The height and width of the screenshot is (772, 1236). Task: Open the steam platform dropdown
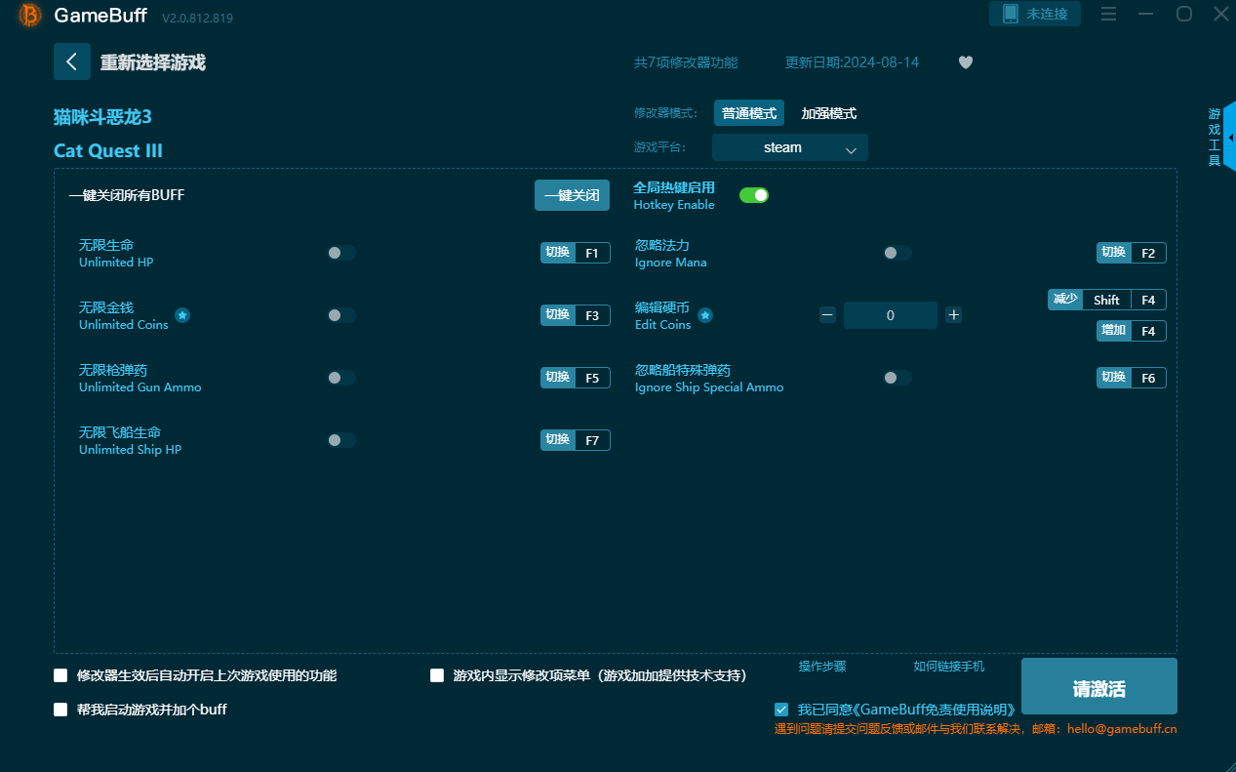coord(789,147)
